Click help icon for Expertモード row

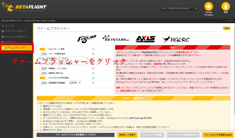pyautogui.click(x=93, y=49)
